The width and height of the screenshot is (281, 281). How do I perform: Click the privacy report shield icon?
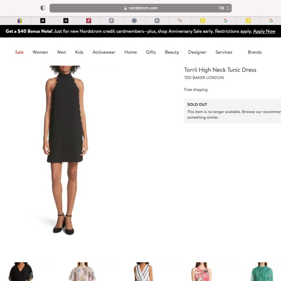pyautogui.click(x=43, y=8)
